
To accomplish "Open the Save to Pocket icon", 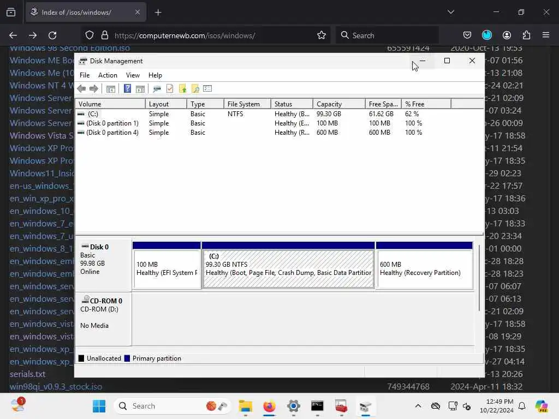I will [467, 35].
